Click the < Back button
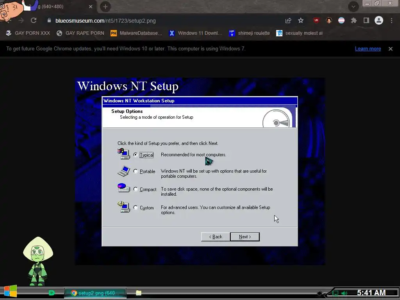 pos(216,237)
